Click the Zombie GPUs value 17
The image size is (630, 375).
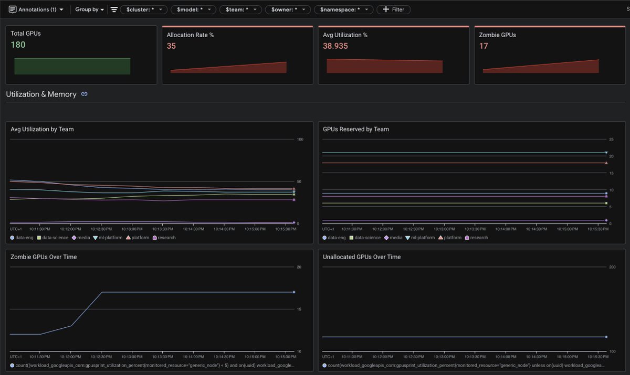click(484, 46)
